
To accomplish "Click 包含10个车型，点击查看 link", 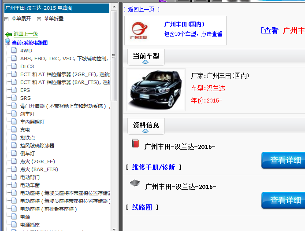I will pyautogui.click(x=193, y=34).
